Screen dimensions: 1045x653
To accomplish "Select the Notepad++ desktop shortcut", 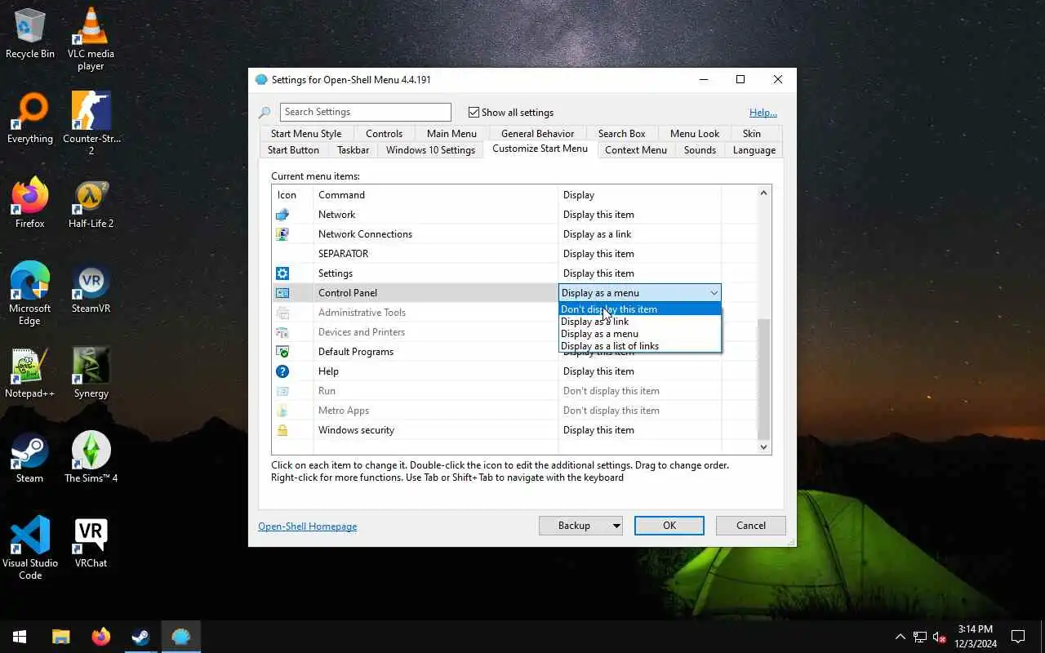I will click(30, 374).
